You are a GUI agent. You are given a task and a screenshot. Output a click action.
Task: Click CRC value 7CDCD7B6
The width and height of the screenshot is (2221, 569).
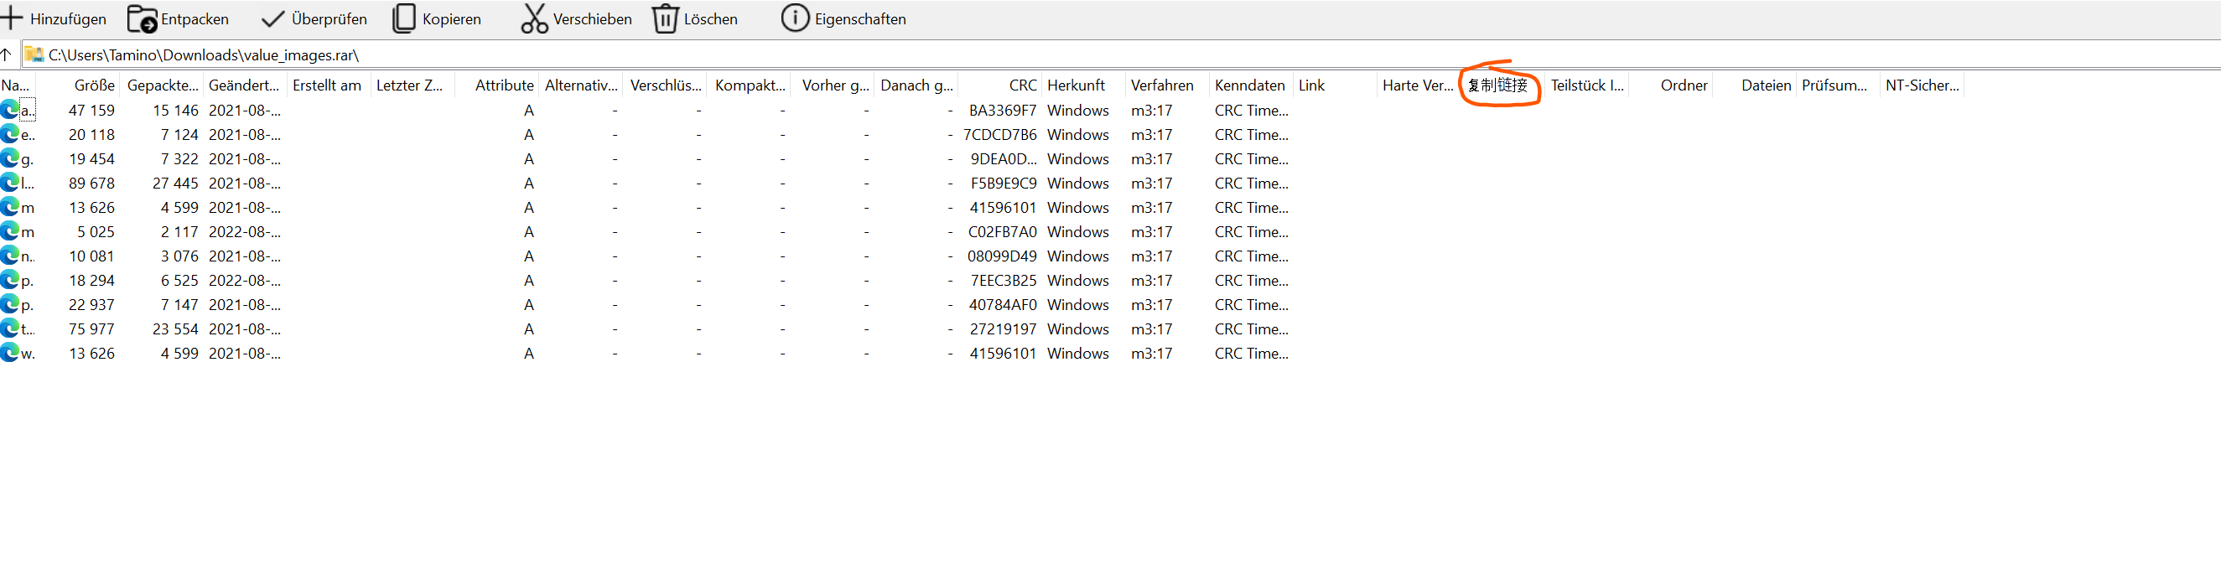[1000, 134]
